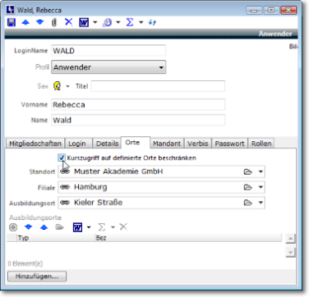
Task: Click the link icon beside Hamburg
Action: 65,187
